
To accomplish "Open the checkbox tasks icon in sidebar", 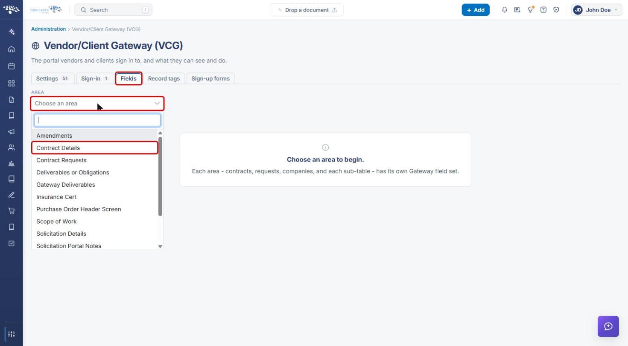I will click(12, 243).
